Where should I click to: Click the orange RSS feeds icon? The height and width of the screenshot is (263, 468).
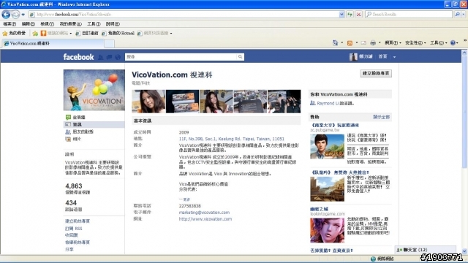pyautogui.click(x=350, y=43)
